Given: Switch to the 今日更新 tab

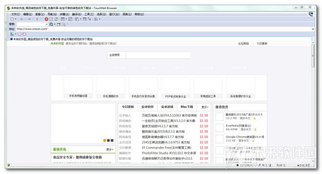Looking at the screenshot, I should [x=128, y=107].
